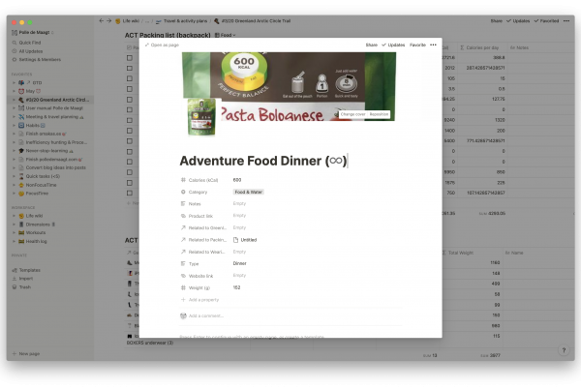Click New page at sidebar bottom
Viewport: 581px width, 390px height.
click(26, 353)
